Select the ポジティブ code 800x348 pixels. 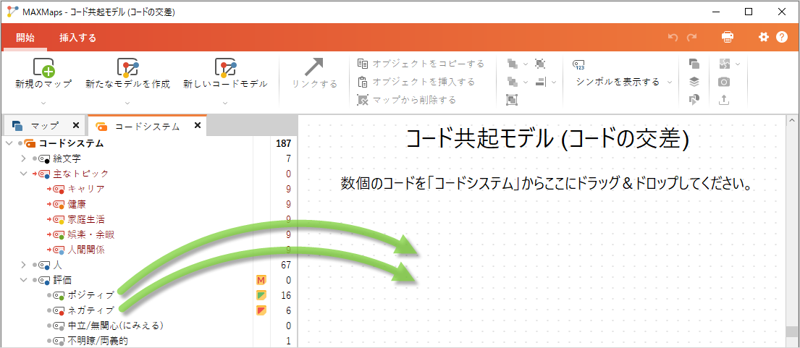click(90, 295)
